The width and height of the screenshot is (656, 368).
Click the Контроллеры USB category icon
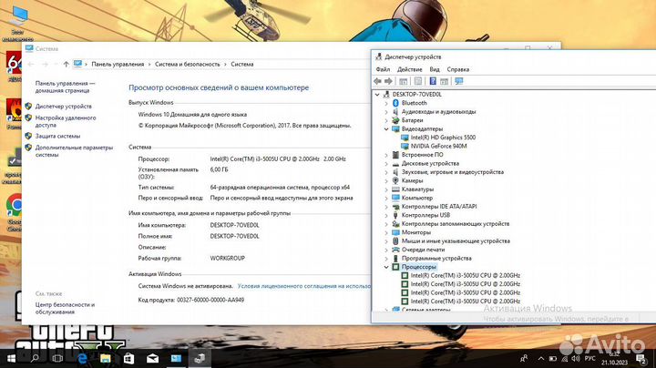[x=395, y=215]
